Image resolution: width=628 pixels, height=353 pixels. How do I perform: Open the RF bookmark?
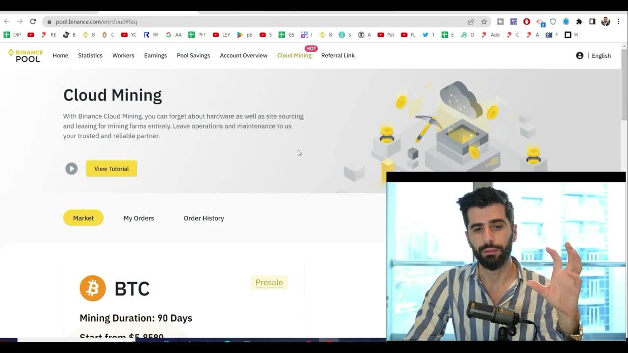click(x=151, y=35)
